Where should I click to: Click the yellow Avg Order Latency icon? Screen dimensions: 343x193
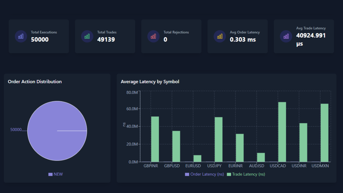coord(220,36)
